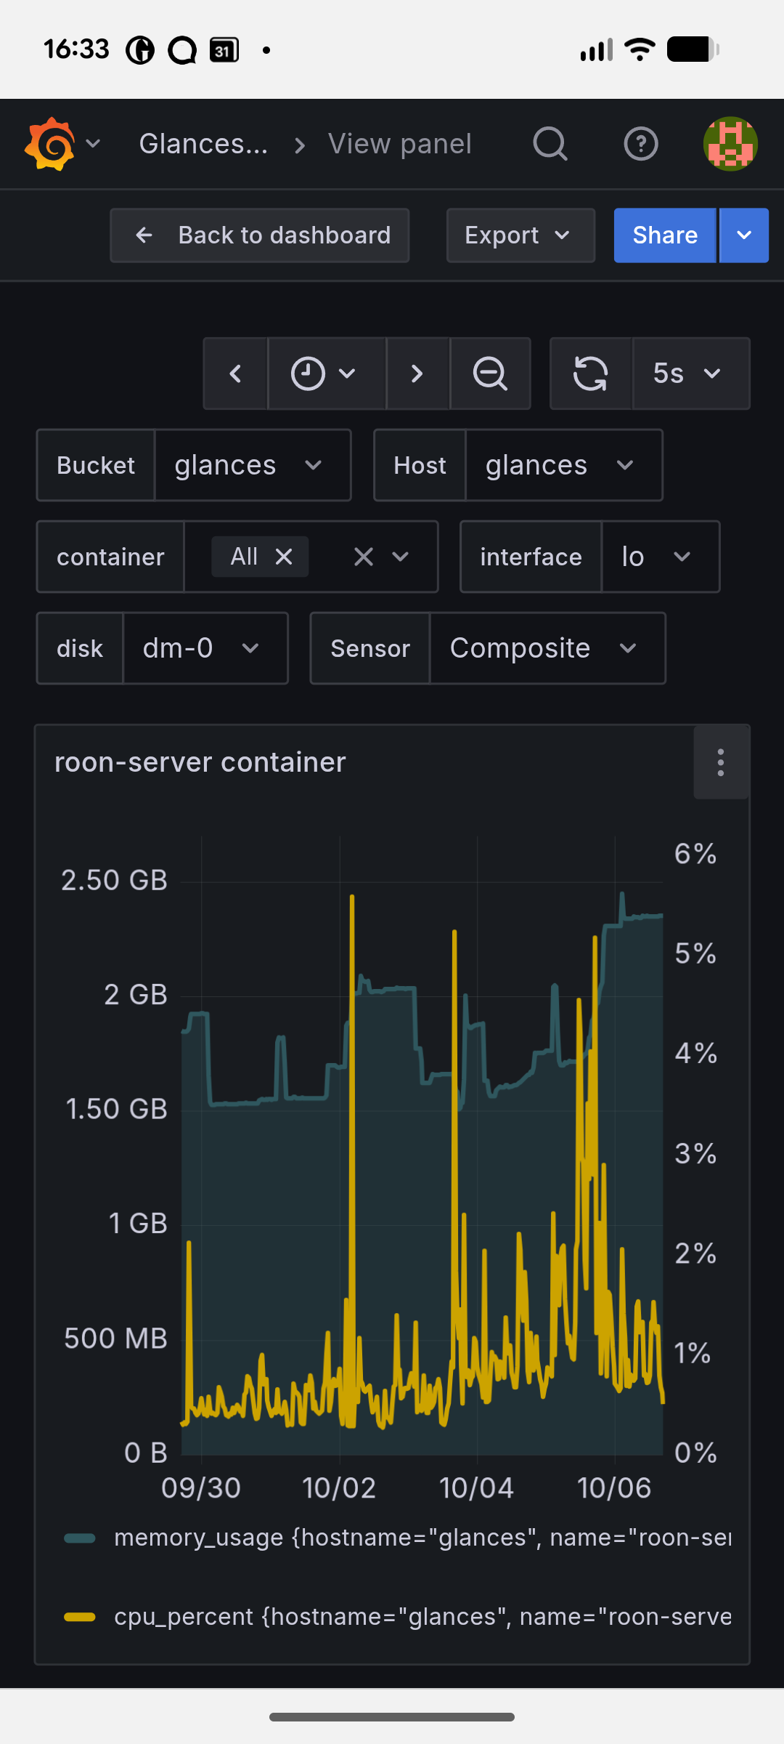The height and width of the screenshot is (1744, 784).
Task: Click Back to dashboard button
Action: [260, 235]
